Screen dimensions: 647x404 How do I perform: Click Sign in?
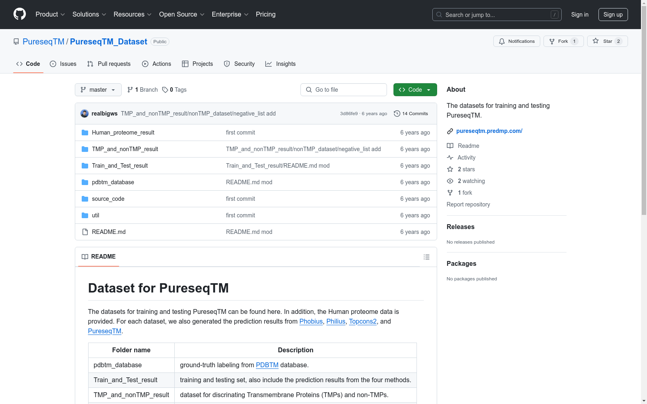(x=579, y=15)
